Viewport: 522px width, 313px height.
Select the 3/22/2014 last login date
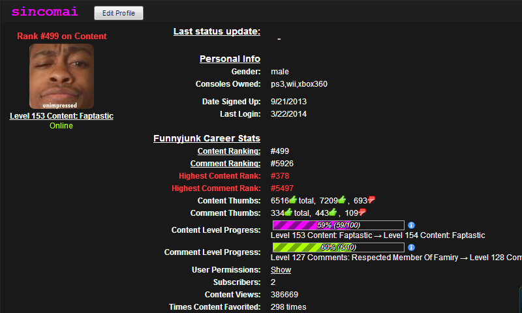(x=288, y=113)
